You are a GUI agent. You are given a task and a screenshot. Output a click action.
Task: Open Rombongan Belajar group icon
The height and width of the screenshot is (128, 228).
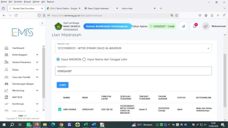[x=7, y=84]
